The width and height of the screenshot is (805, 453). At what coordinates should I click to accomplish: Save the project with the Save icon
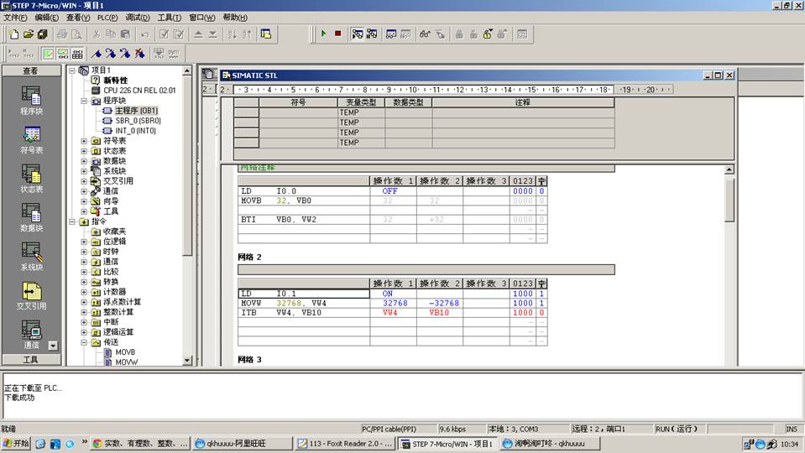tap(43, 34)
